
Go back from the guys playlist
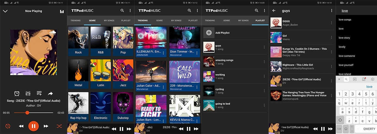click(x=274, y=11)
